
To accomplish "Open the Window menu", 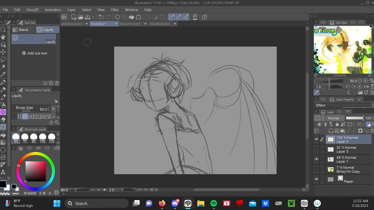I will point(132,10).
